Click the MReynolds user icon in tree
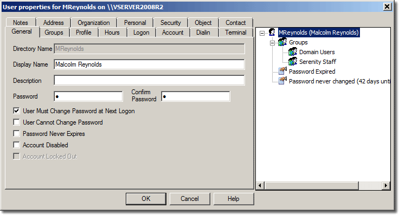This screenshot has width=399, height=215. point(272,32)
